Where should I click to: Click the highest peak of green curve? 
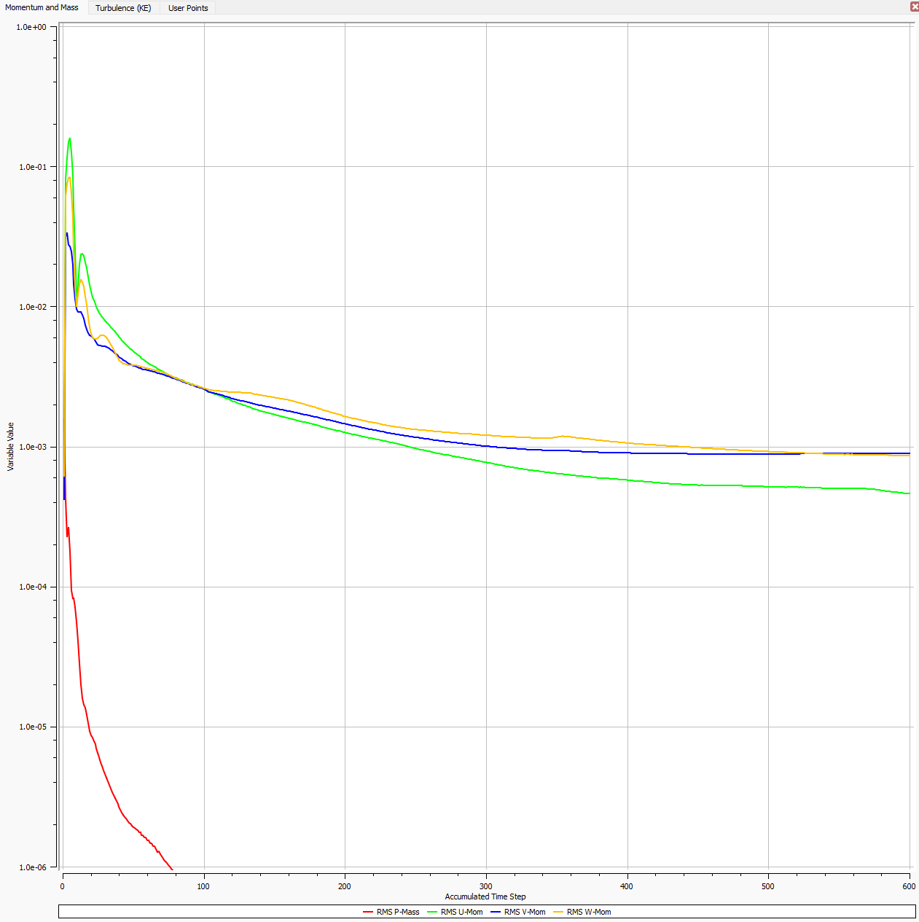coord(70,138)
